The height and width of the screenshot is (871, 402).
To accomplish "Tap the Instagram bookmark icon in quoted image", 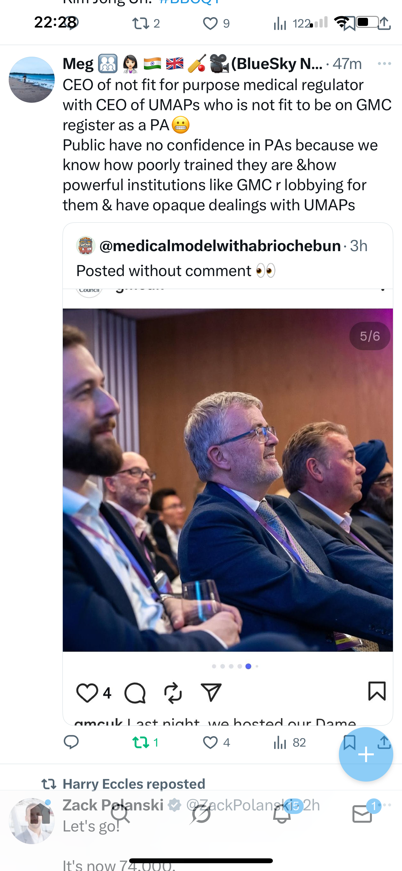I will 377,691.
